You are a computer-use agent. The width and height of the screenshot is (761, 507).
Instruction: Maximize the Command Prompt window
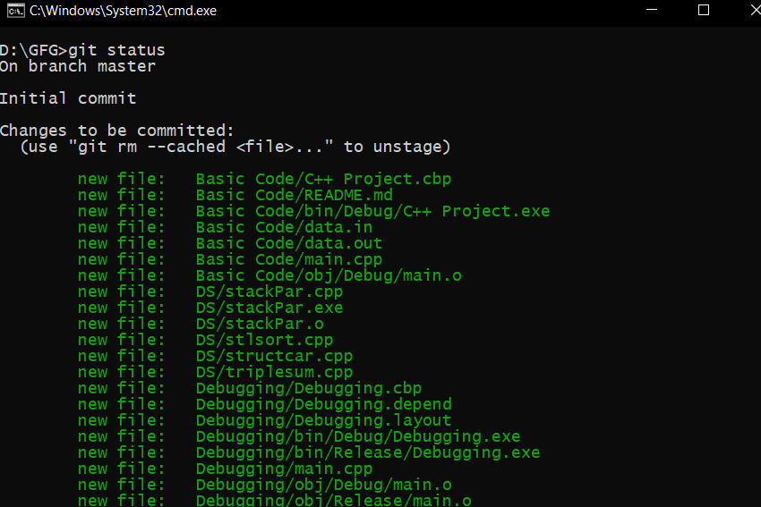704,11
